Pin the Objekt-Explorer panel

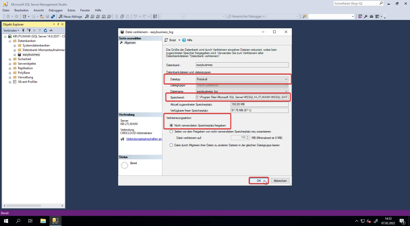(58, 24)
